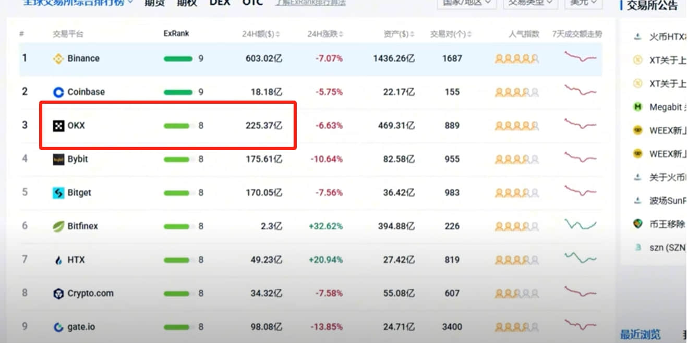
Task: Click Coinbase popularity star rating
Action: pyautogui.click(x=517, y=92)
